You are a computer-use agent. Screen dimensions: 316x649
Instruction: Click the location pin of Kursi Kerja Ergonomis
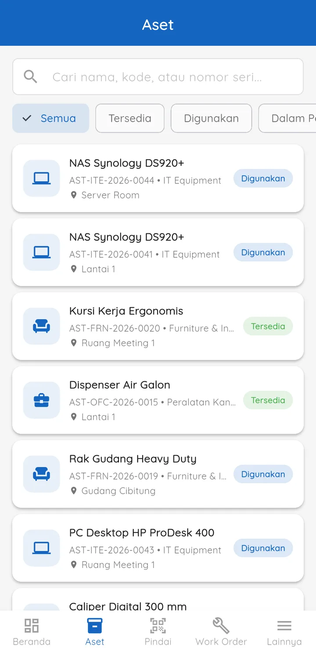pos(74,343)
